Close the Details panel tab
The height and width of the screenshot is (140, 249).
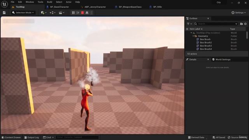click(x=208, y=59)
